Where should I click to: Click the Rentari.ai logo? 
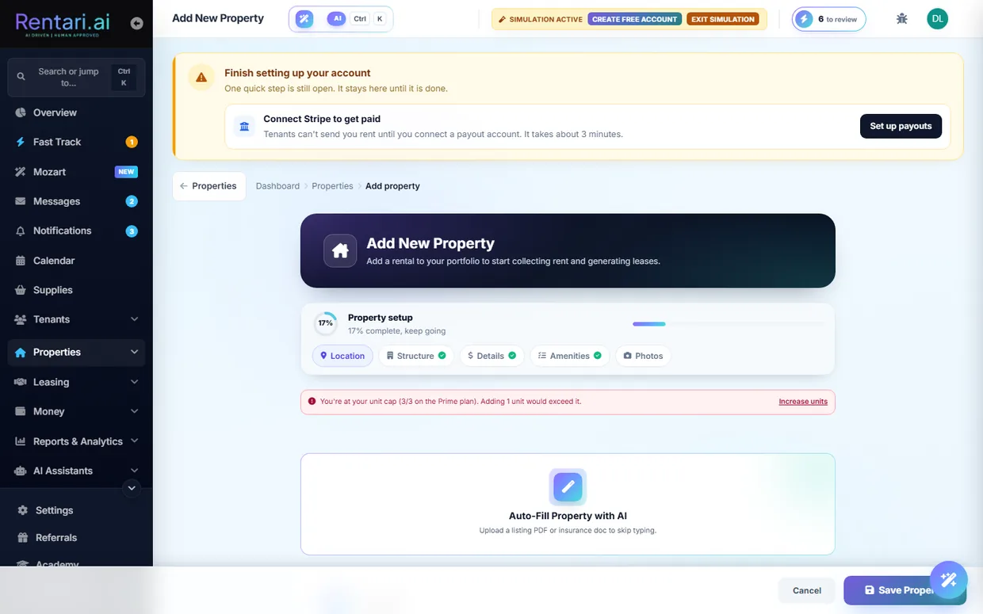coord(63,25)
